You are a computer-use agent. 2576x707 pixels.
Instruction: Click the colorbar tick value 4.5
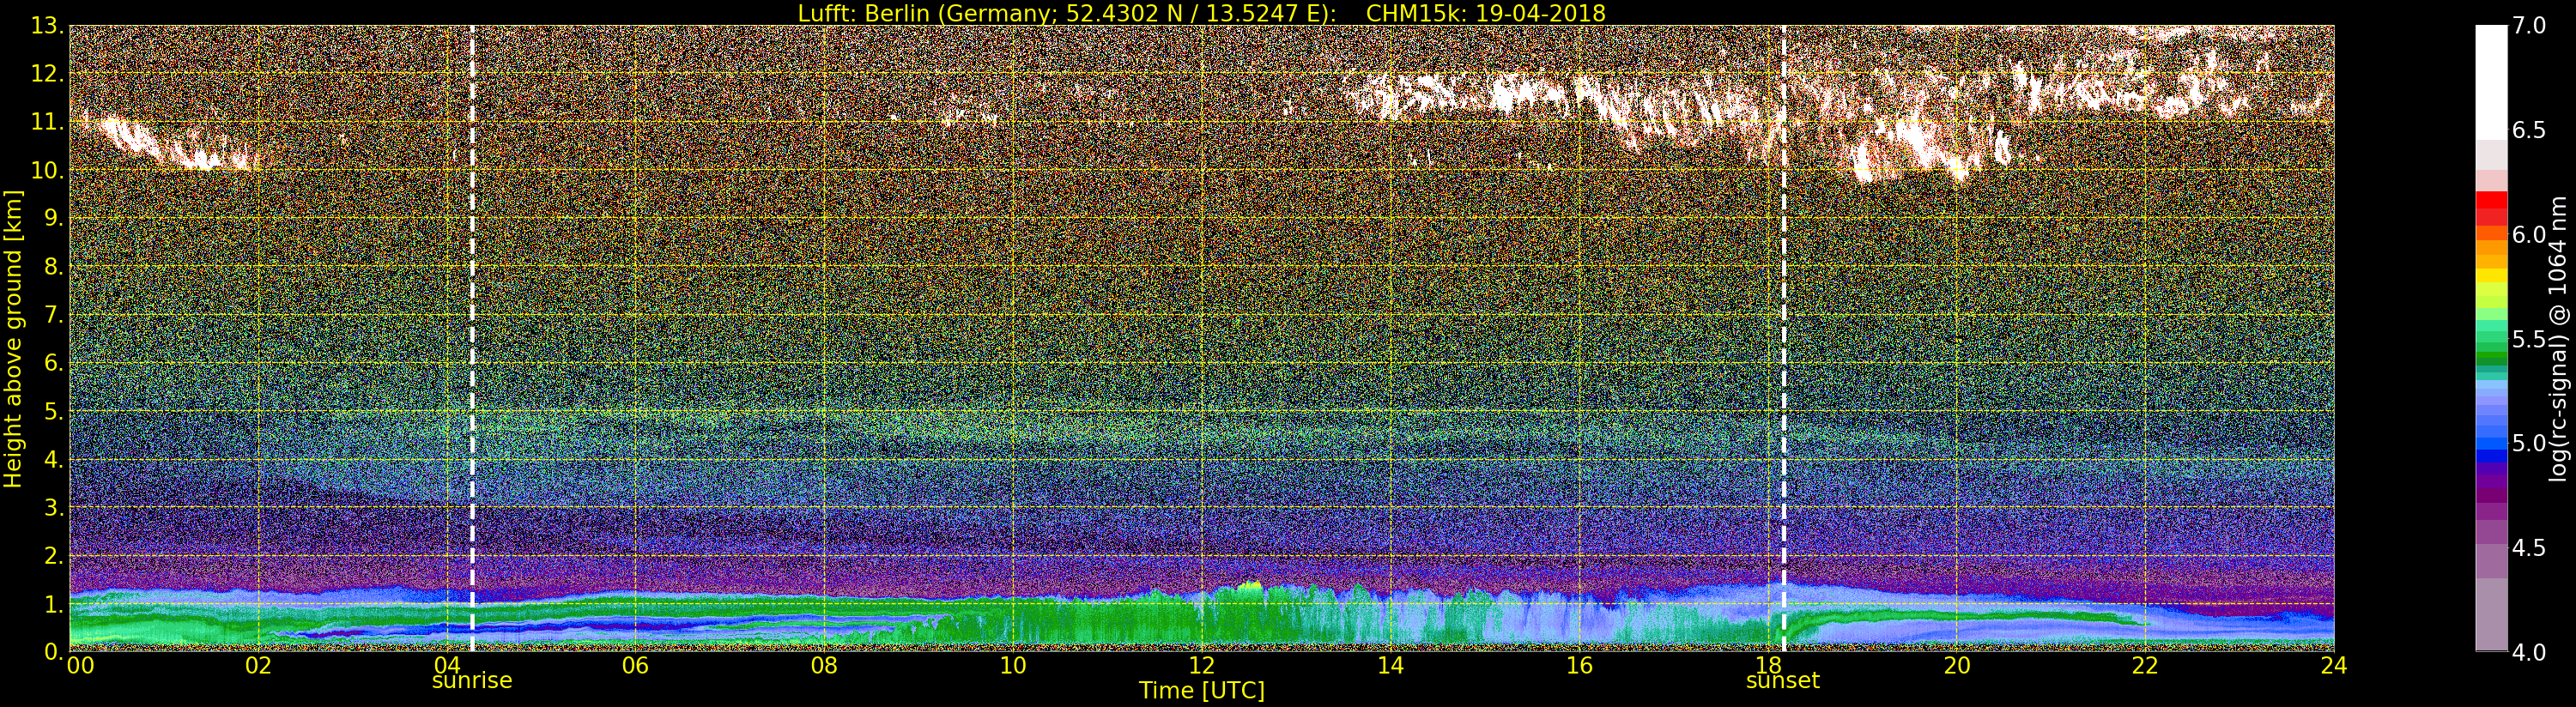(2528, 548)
